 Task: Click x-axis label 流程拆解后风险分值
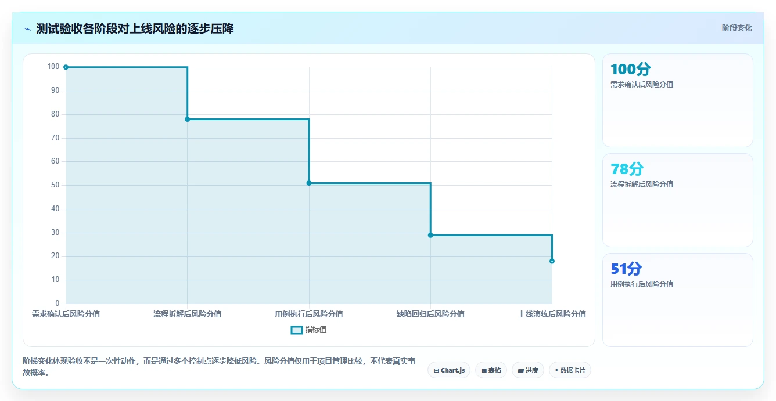coord(187,314)
